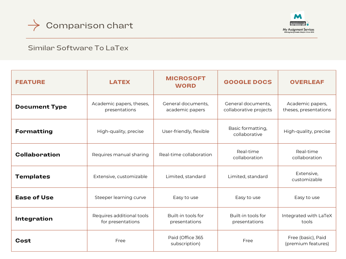
Task: Click LaTeX's "Extensive, customizable" cell
Action: [x=120, y=177]
